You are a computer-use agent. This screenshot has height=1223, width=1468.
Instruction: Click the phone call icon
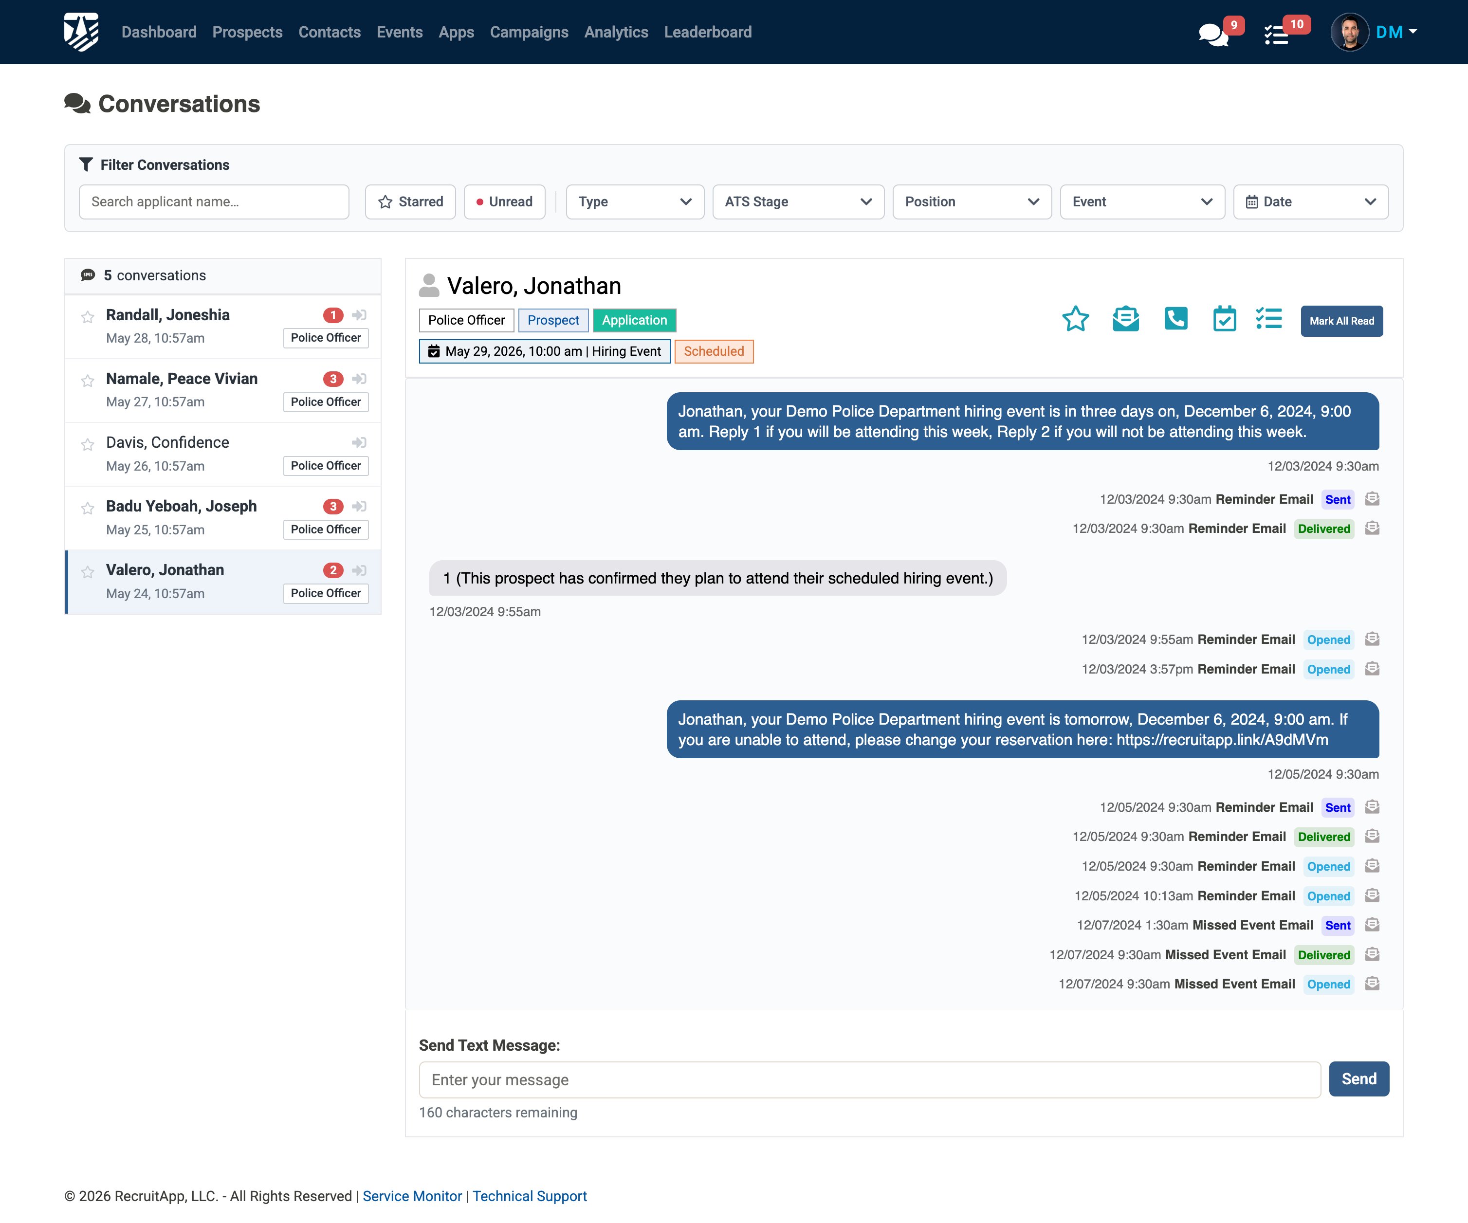point(1176,319)
